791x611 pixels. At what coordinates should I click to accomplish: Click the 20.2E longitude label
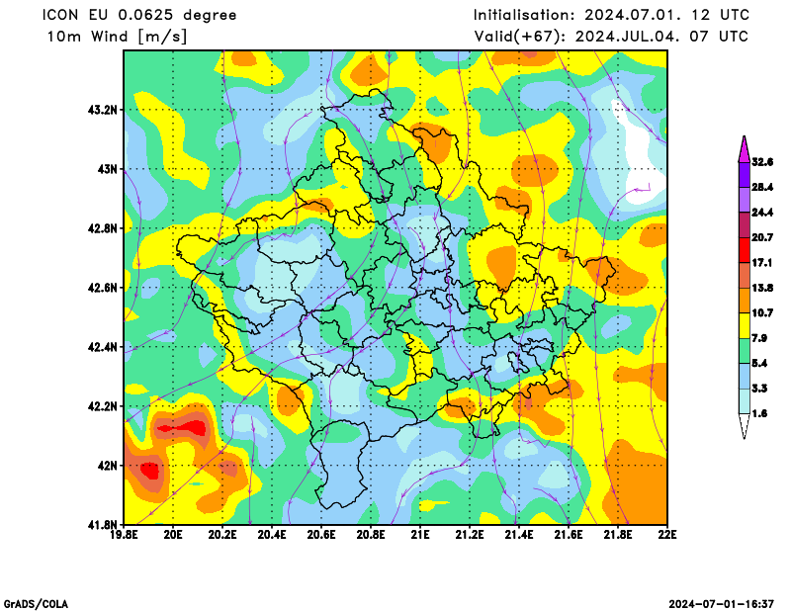pos(222,534)
